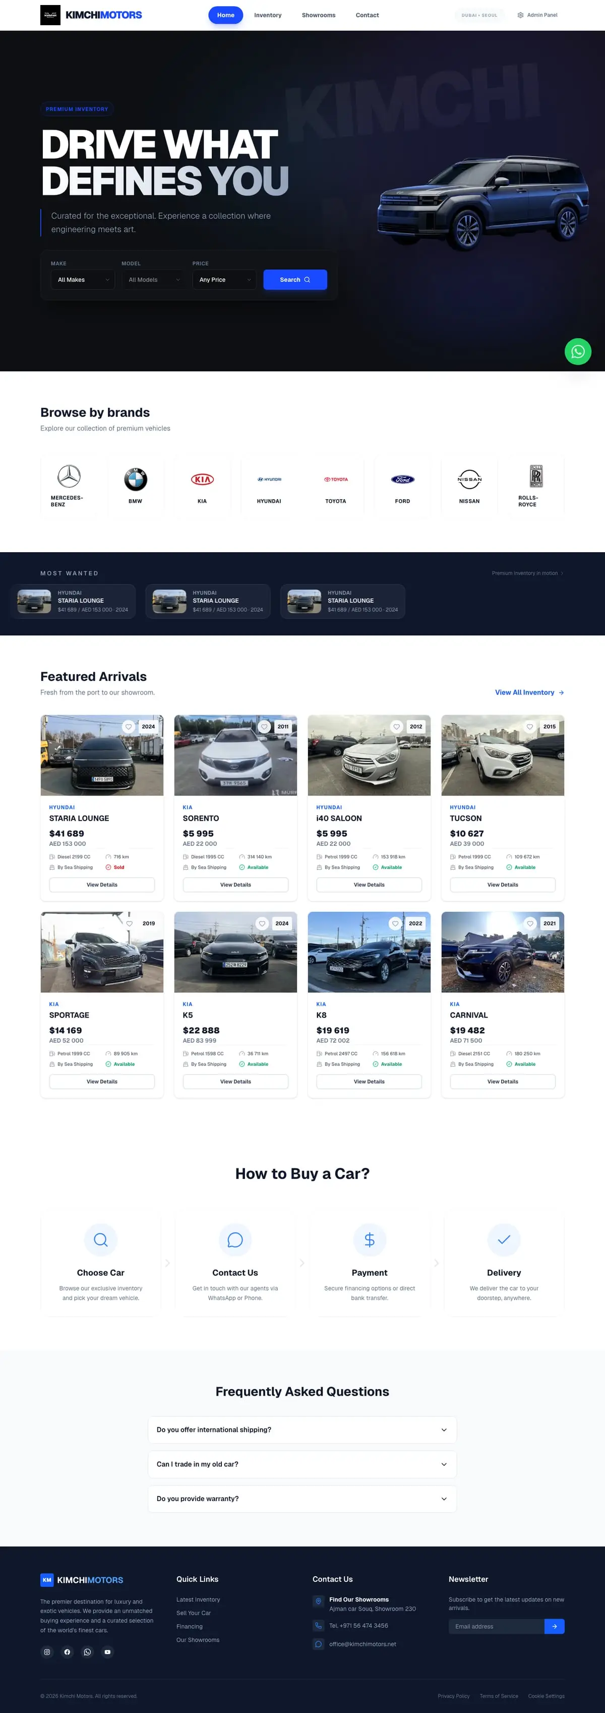Click the Delivery checkmark icon

(x=503, y=1240)
